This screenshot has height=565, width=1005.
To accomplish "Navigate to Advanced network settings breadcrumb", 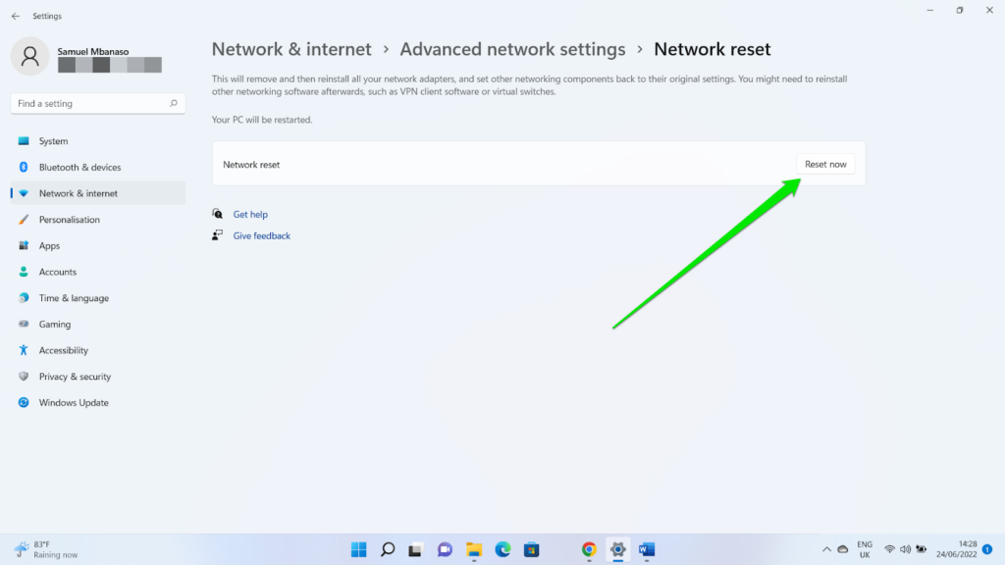I will coord(512,49).
